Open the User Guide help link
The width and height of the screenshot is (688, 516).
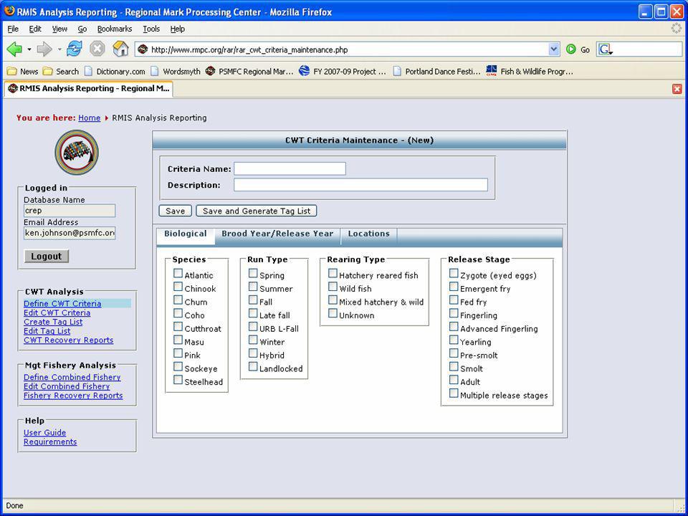44,432
